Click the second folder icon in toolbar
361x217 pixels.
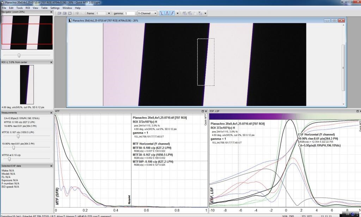point(65,13)
